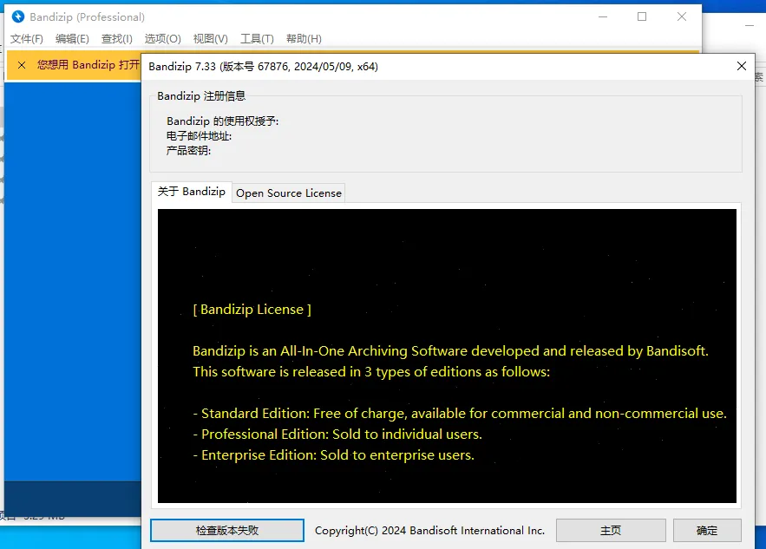The width and height of the screenshot is (766, 549).
Task: Close the About dialog with its X
Action: click(742, 66)
